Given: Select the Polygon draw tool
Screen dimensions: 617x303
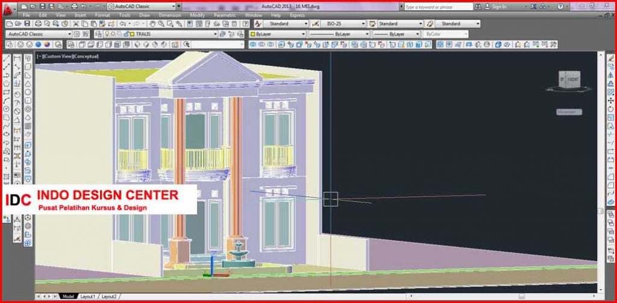Looking at the screenshot, I should (6, 83).
